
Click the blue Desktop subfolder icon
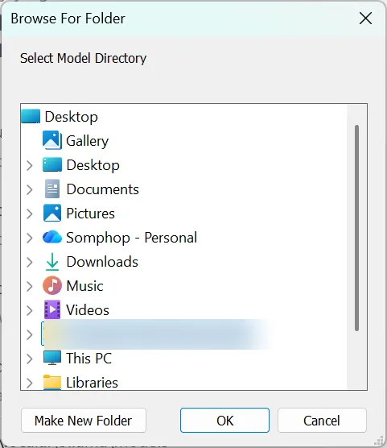tap(52, 164)
